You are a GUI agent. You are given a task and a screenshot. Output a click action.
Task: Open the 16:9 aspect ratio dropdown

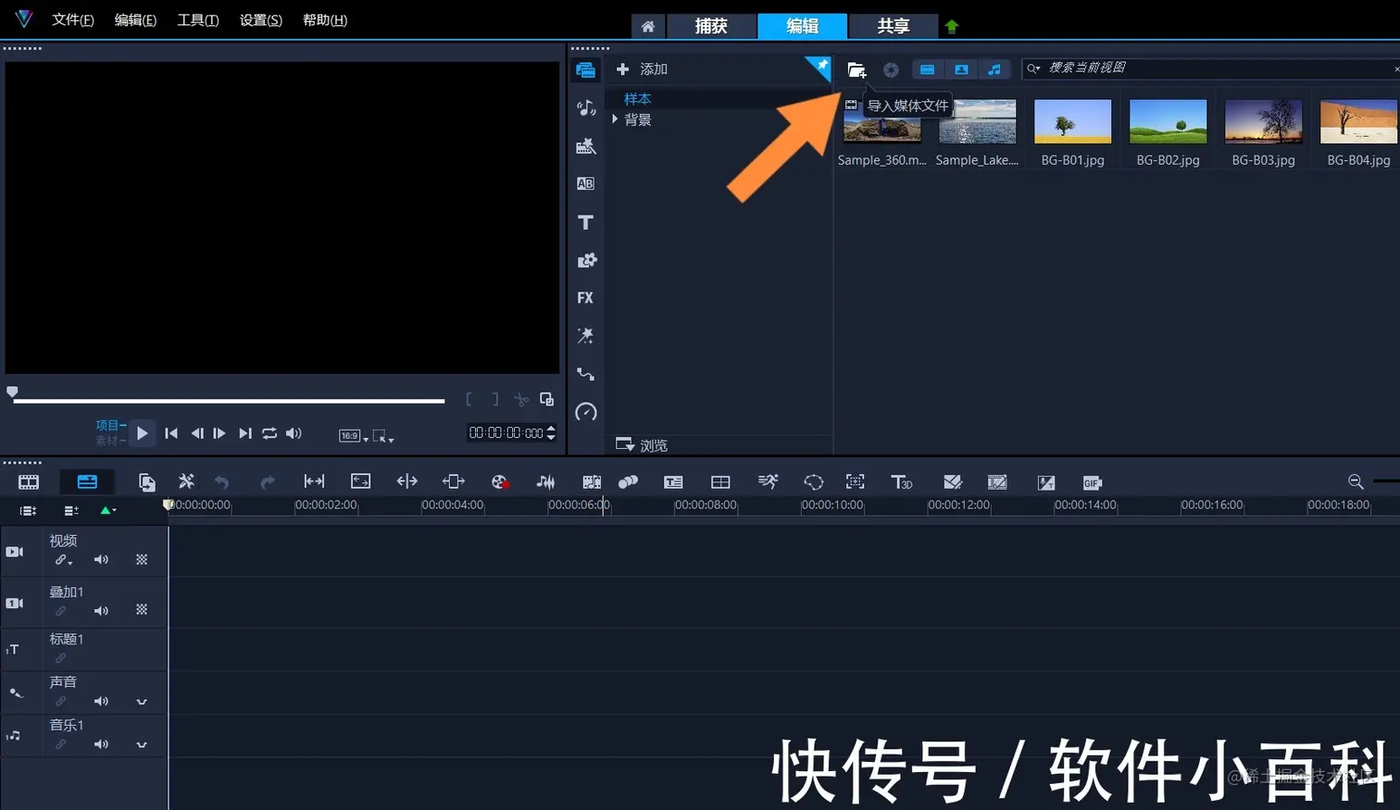(x=353, y=436)
